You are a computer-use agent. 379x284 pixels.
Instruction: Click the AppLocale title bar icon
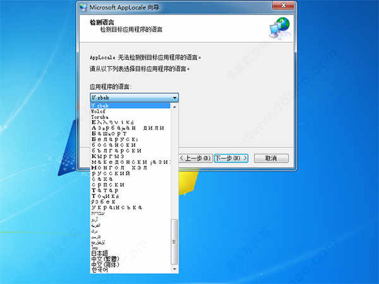[83, 7]
